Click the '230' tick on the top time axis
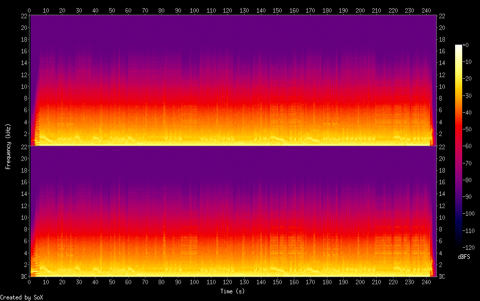Viewport: 480px width, 301px height. point(410,10)
